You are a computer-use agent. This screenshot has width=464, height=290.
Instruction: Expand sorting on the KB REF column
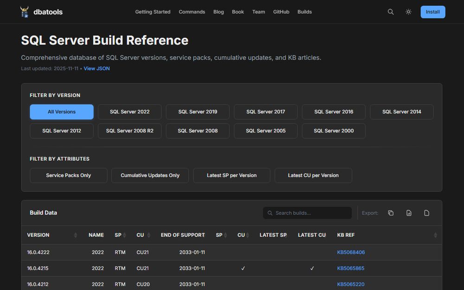tap(435, 235)
